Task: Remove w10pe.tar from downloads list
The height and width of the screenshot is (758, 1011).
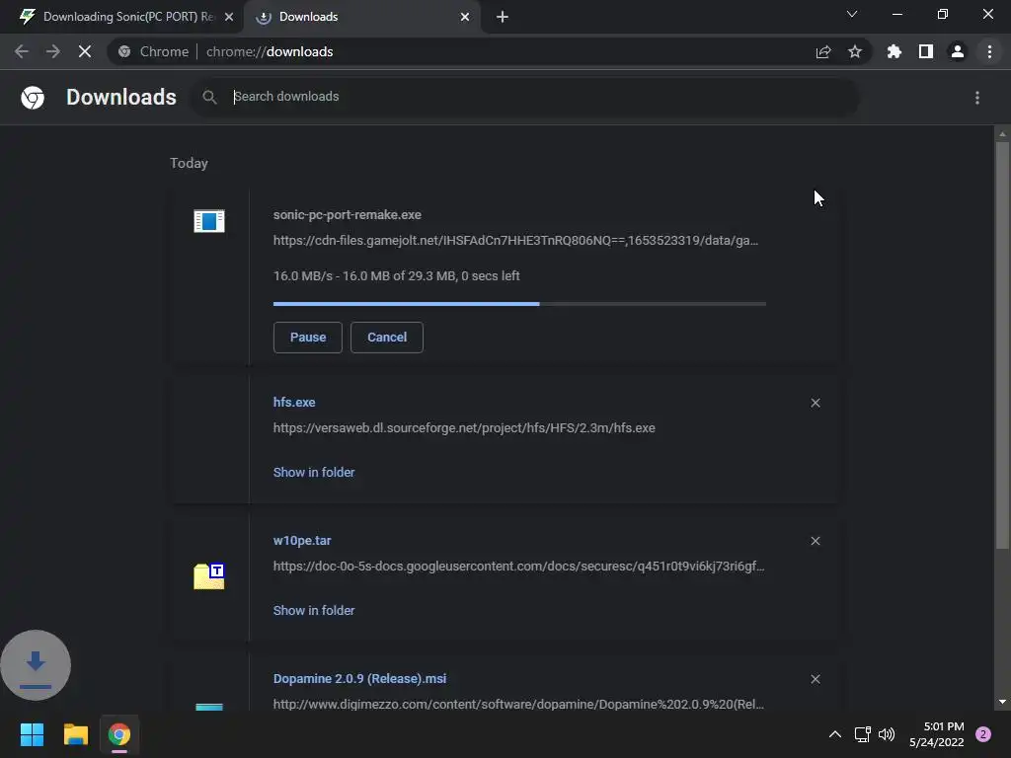Action: click(x=816, y=541)
